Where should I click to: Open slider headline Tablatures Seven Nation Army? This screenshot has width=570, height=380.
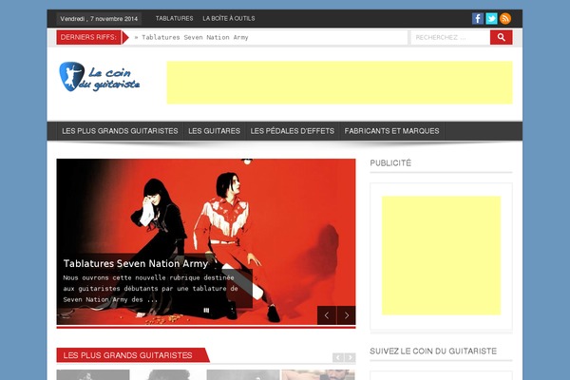coord(136,263)
